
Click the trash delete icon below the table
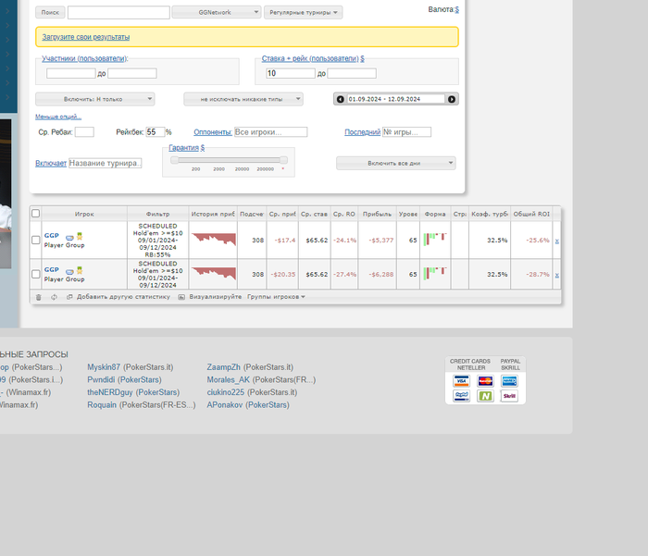click(x=39, y=297)
